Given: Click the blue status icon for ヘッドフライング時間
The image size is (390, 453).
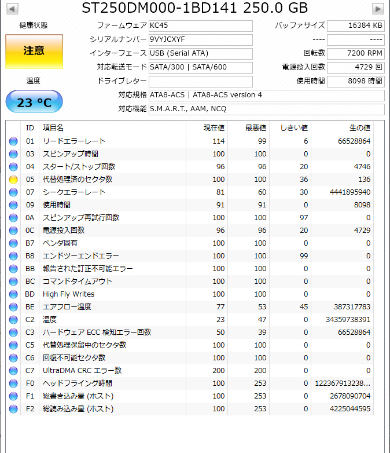Looking at the screenshot, I should tap(13, 383).
